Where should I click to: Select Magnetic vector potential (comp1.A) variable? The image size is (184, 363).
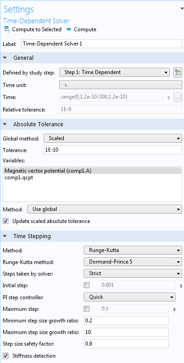pyautogui.click(x=92, y=171)
